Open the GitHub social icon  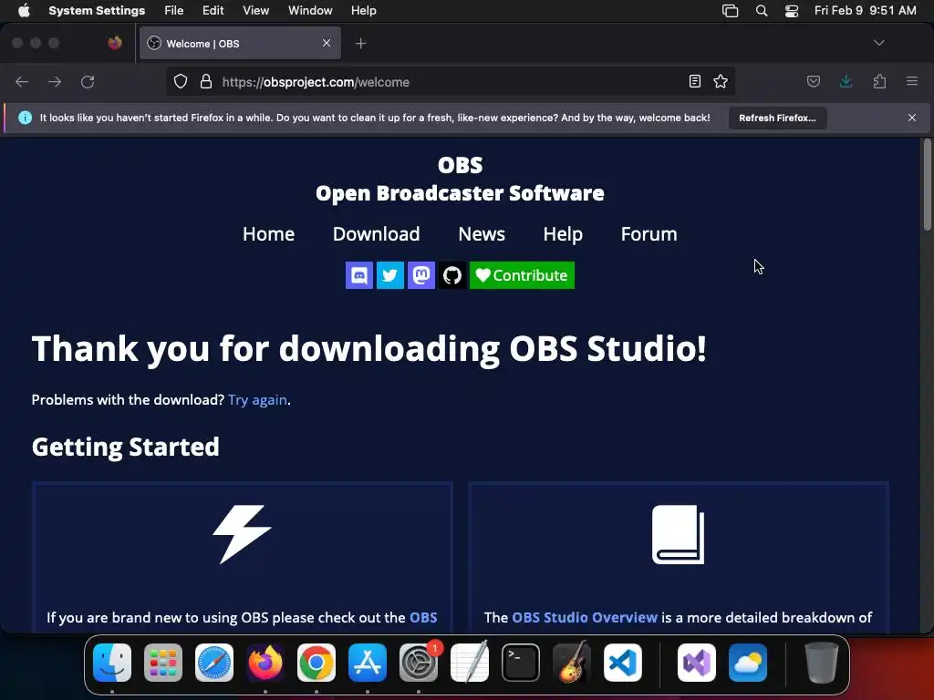click(x=452, y=275)
